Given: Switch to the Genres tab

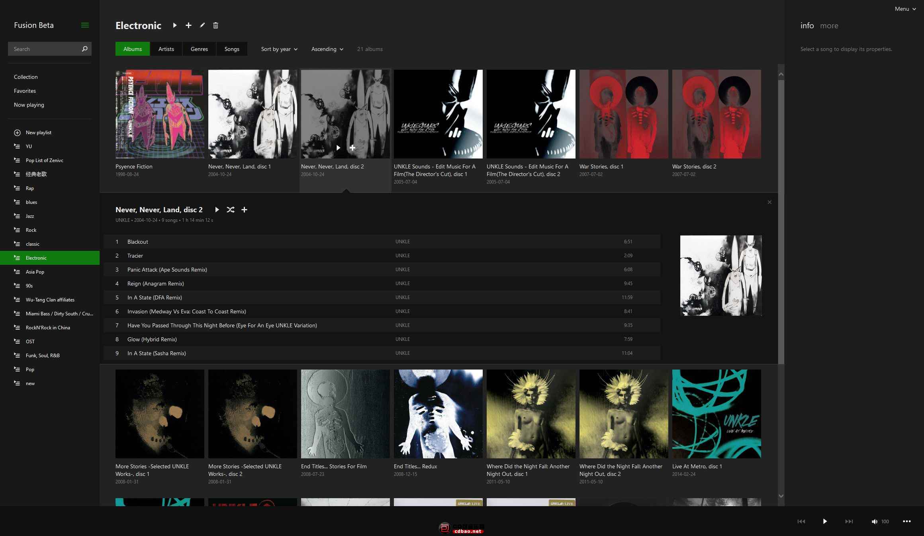Looking at the screenshot, I should click(199, 49).
